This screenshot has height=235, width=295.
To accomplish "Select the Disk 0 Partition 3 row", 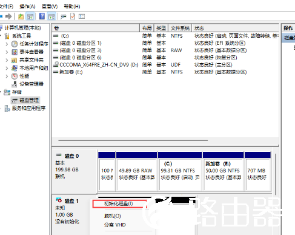I will click(x=165, y=50).
